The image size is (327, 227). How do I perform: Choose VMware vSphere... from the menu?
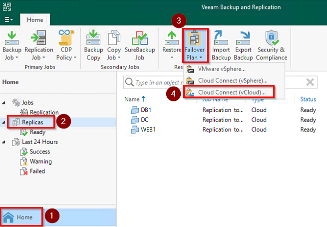click(x=234, y=69)
